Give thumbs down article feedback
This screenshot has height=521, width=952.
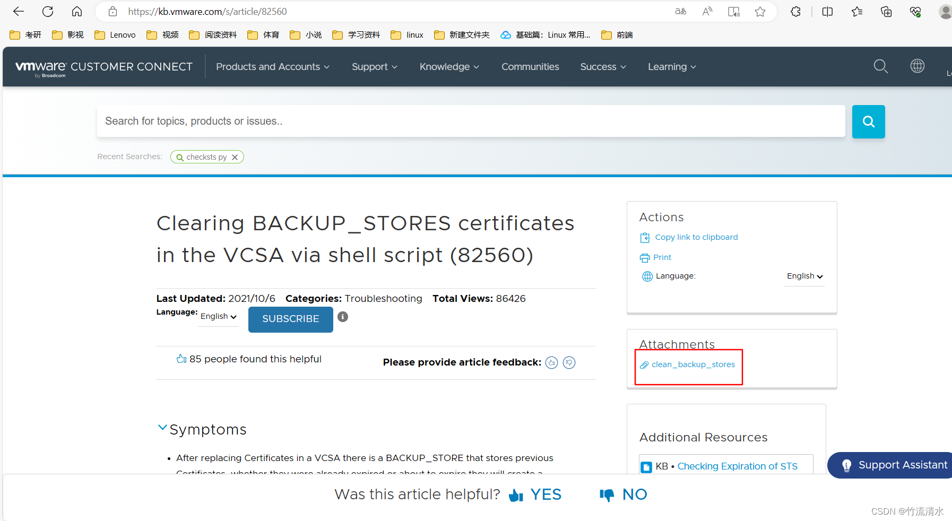click(569, 363)
